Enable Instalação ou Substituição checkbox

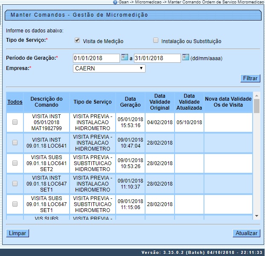(156, 41)
